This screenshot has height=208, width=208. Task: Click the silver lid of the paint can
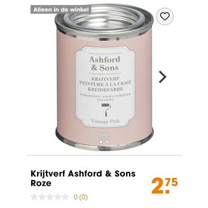(104, 20)
